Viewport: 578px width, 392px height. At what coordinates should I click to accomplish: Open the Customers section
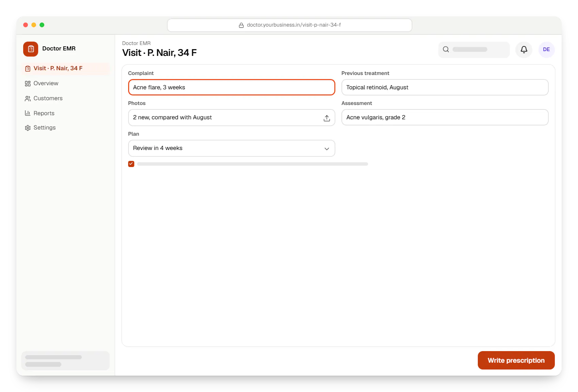tap(65, 99)
